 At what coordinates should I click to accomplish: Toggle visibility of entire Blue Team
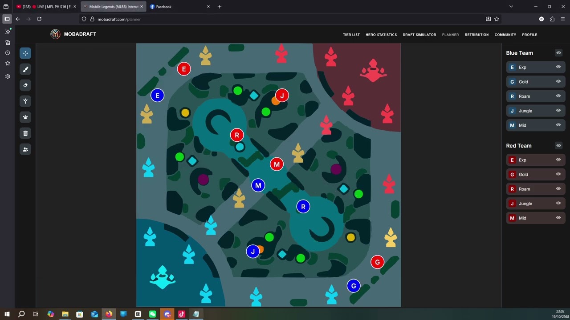558,53
